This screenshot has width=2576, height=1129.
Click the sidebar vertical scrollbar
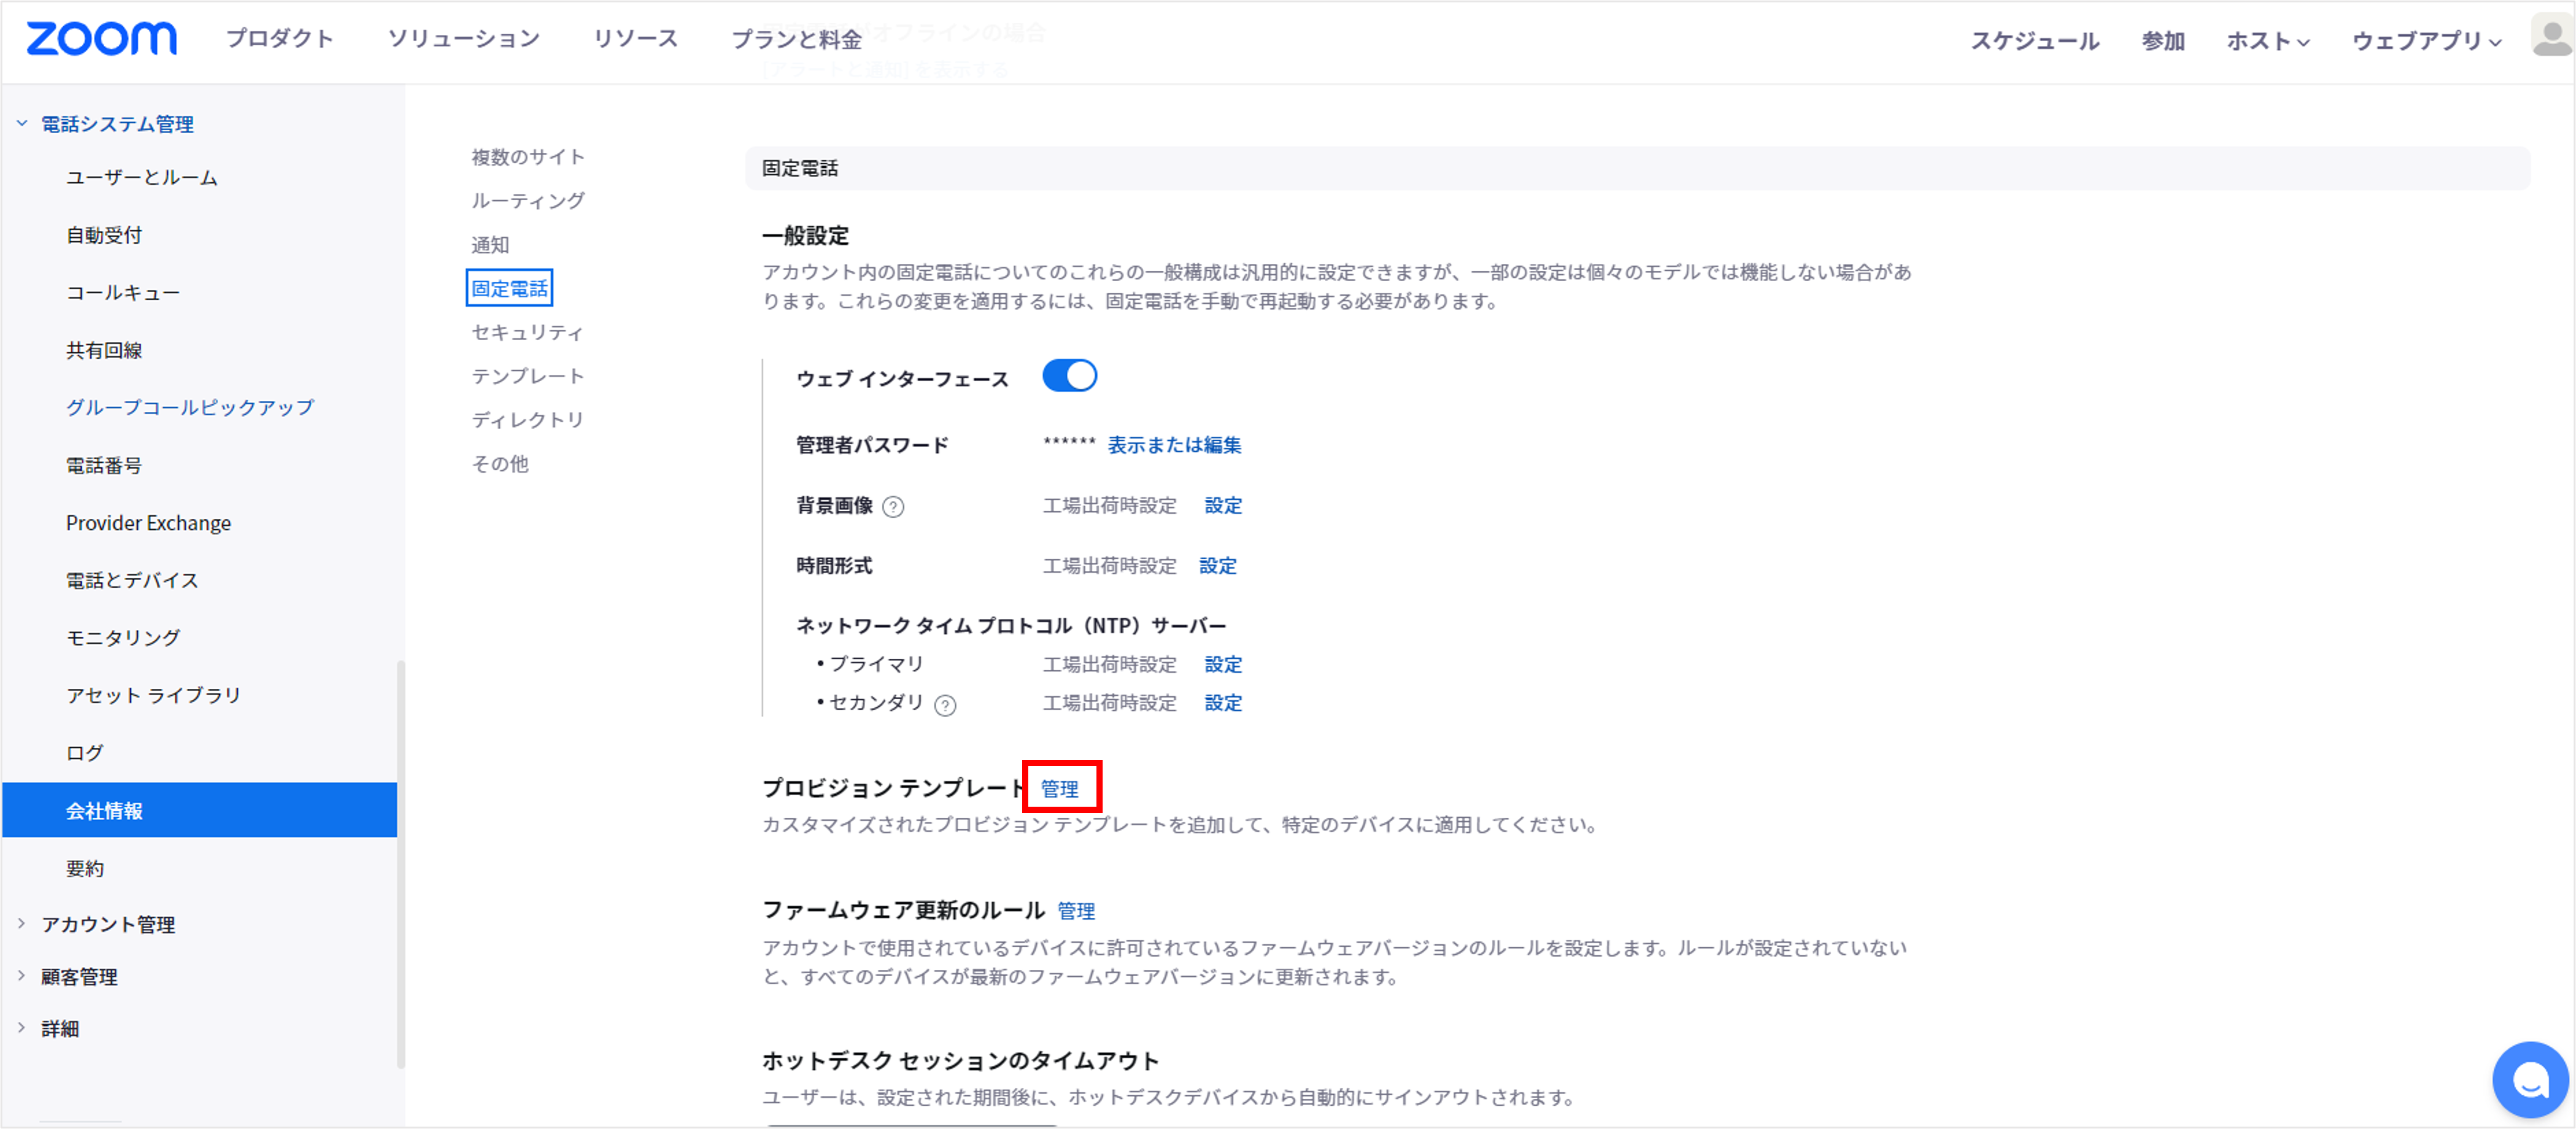pyautogui.click(x=401, y=865)
